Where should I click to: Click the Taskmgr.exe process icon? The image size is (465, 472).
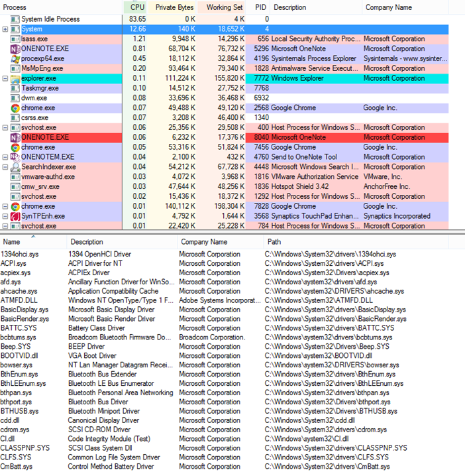[x=15, y=89]
